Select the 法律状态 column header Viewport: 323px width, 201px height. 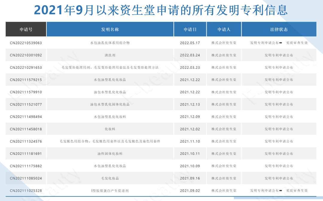tap(279, 30)
